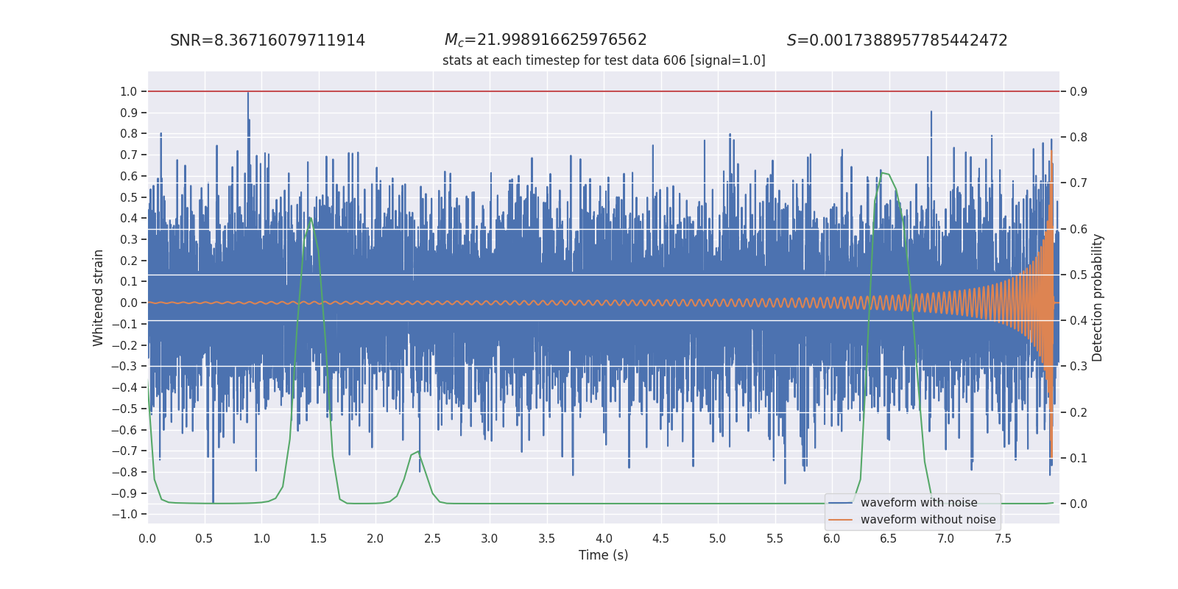Select Whitened strain tick label 0.6
1178x589 pixels.
pos(129,176)
